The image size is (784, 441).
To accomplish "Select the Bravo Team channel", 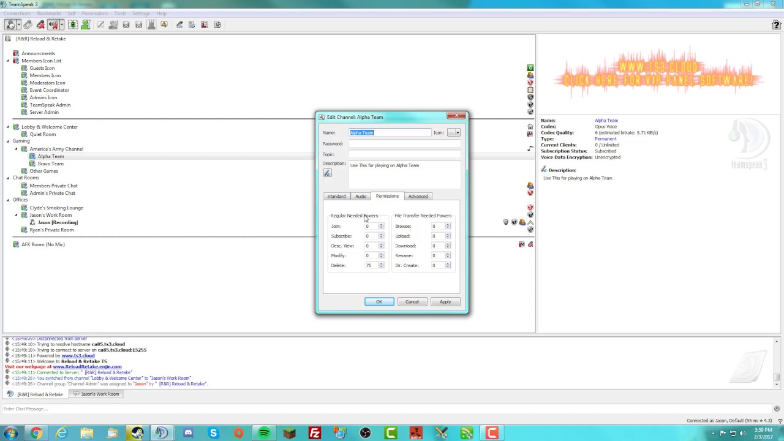I will coord(50,164).
